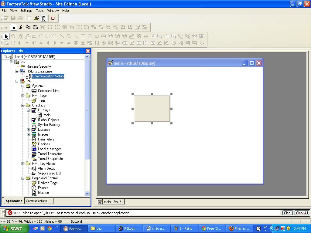Close the Explorer panel
The image size is (311, 233).
(x=88, y=51)
